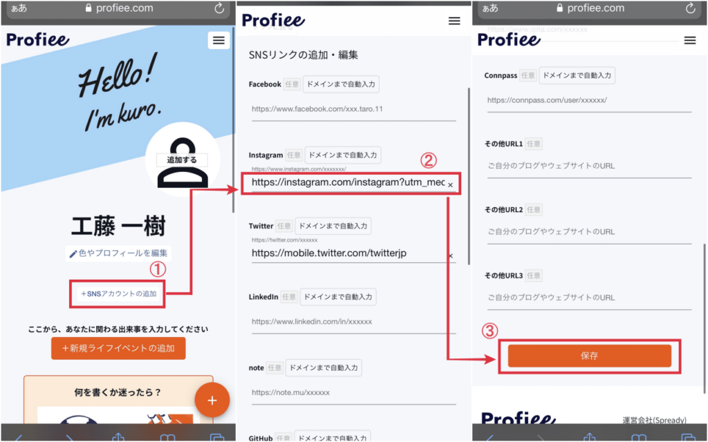Click LinkedIn ドメインまで自動入力 button
Image resolution: width=708 pixels, height=442 pixels.
pos(338,297)
